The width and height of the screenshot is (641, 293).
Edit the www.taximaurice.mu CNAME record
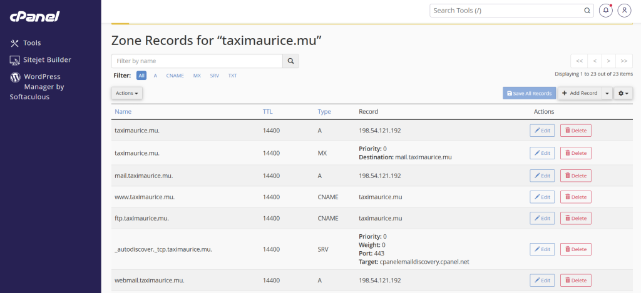coord(542,197)
